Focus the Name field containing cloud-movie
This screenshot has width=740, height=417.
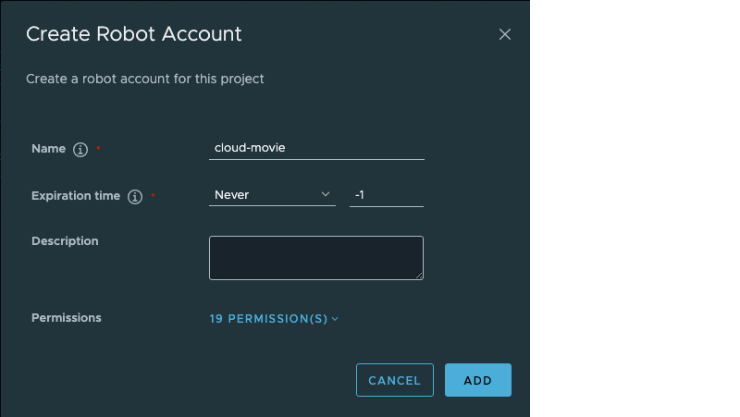click(316, 148)
